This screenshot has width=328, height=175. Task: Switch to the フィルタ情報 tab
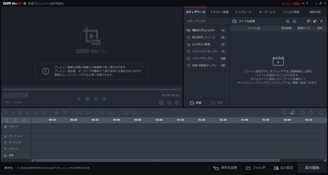pyautogui.click(x=291, y=12)
